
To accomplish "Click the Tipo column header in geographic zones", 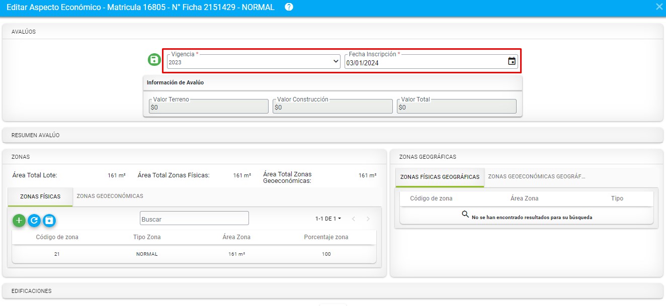I will coord(617,198).
